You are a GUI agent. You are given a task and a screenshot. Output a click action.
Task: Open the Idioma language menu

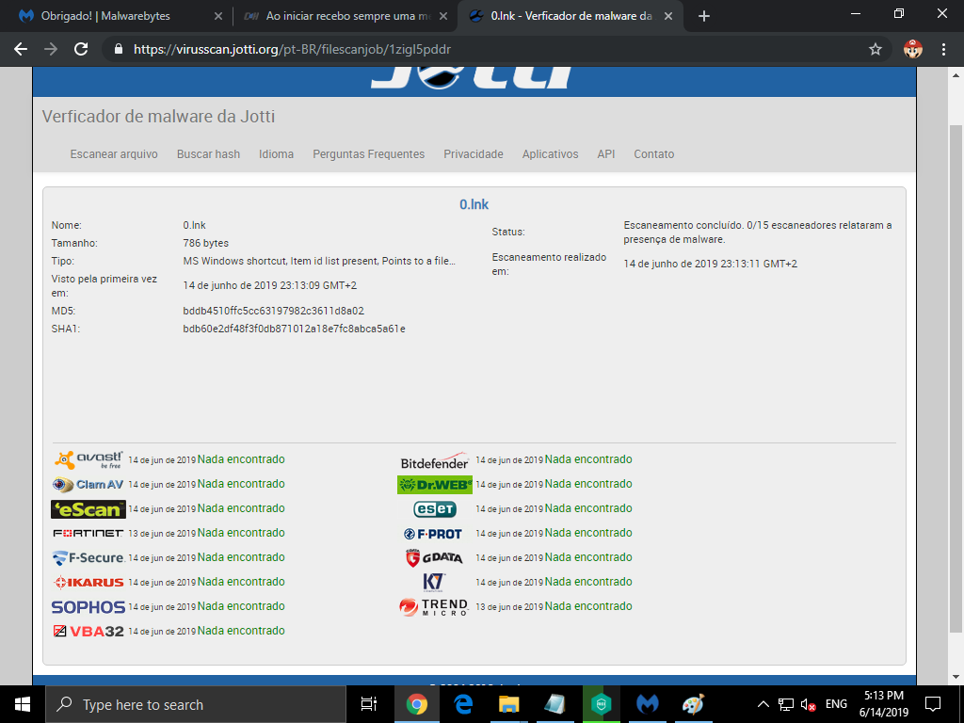[x=276, y=154]
